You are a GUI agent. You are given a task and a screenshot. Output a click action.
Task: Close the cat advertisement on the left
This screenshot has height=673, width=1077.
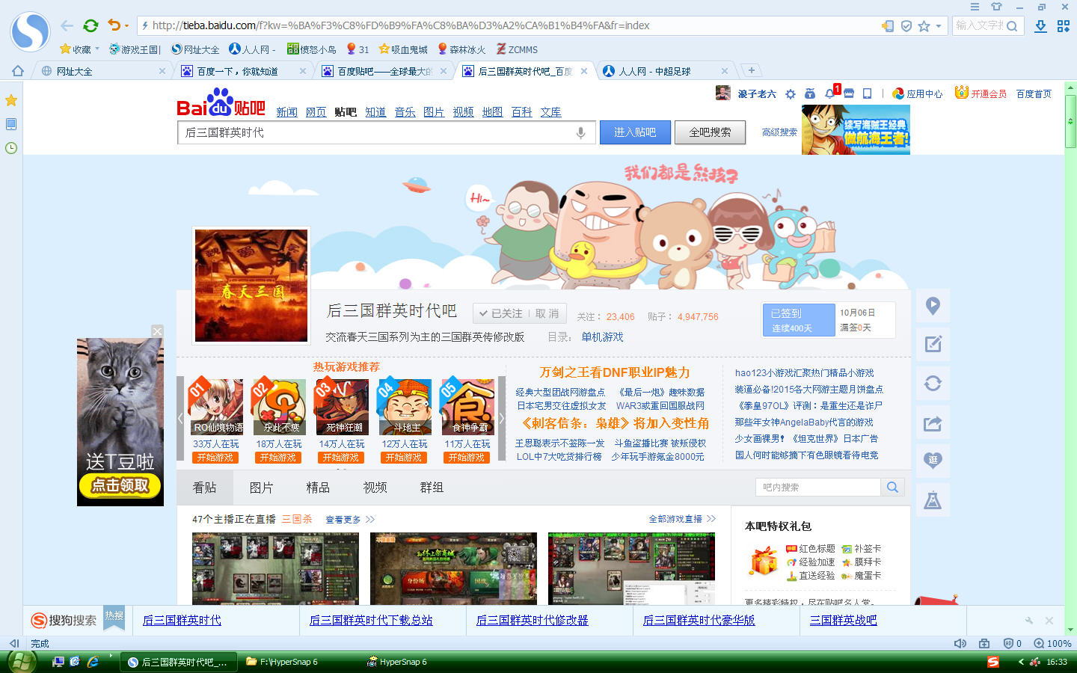(157, 331)
